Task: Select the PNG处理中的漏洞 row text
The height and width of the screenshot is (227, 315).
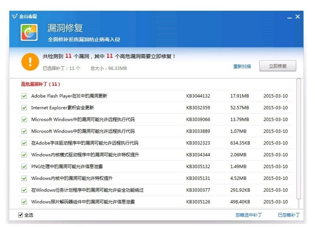Action: pyautogui.click(x=67, y=166)
